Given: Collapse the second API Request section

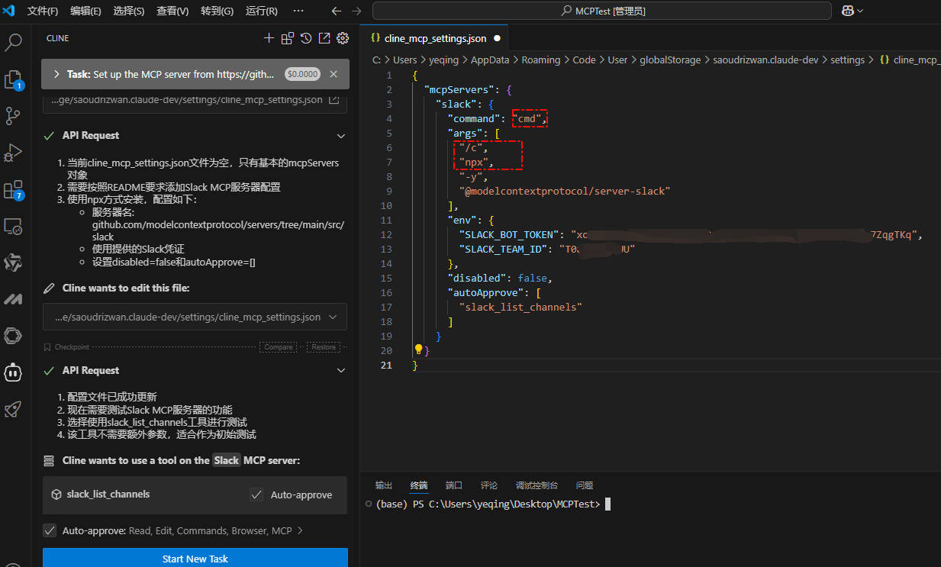Looking at the screenshot, I should tap(341, 371).
